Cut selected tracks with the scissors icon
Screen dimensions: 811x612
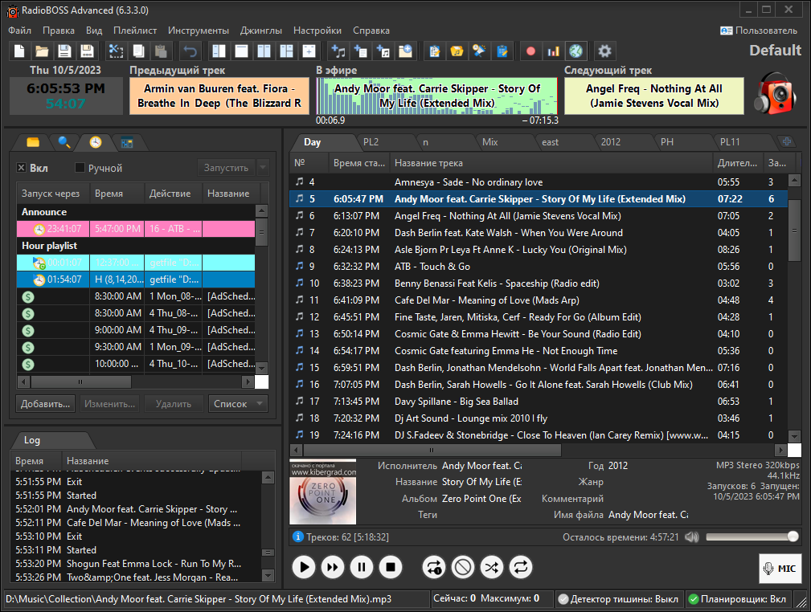tap(116, 51)
